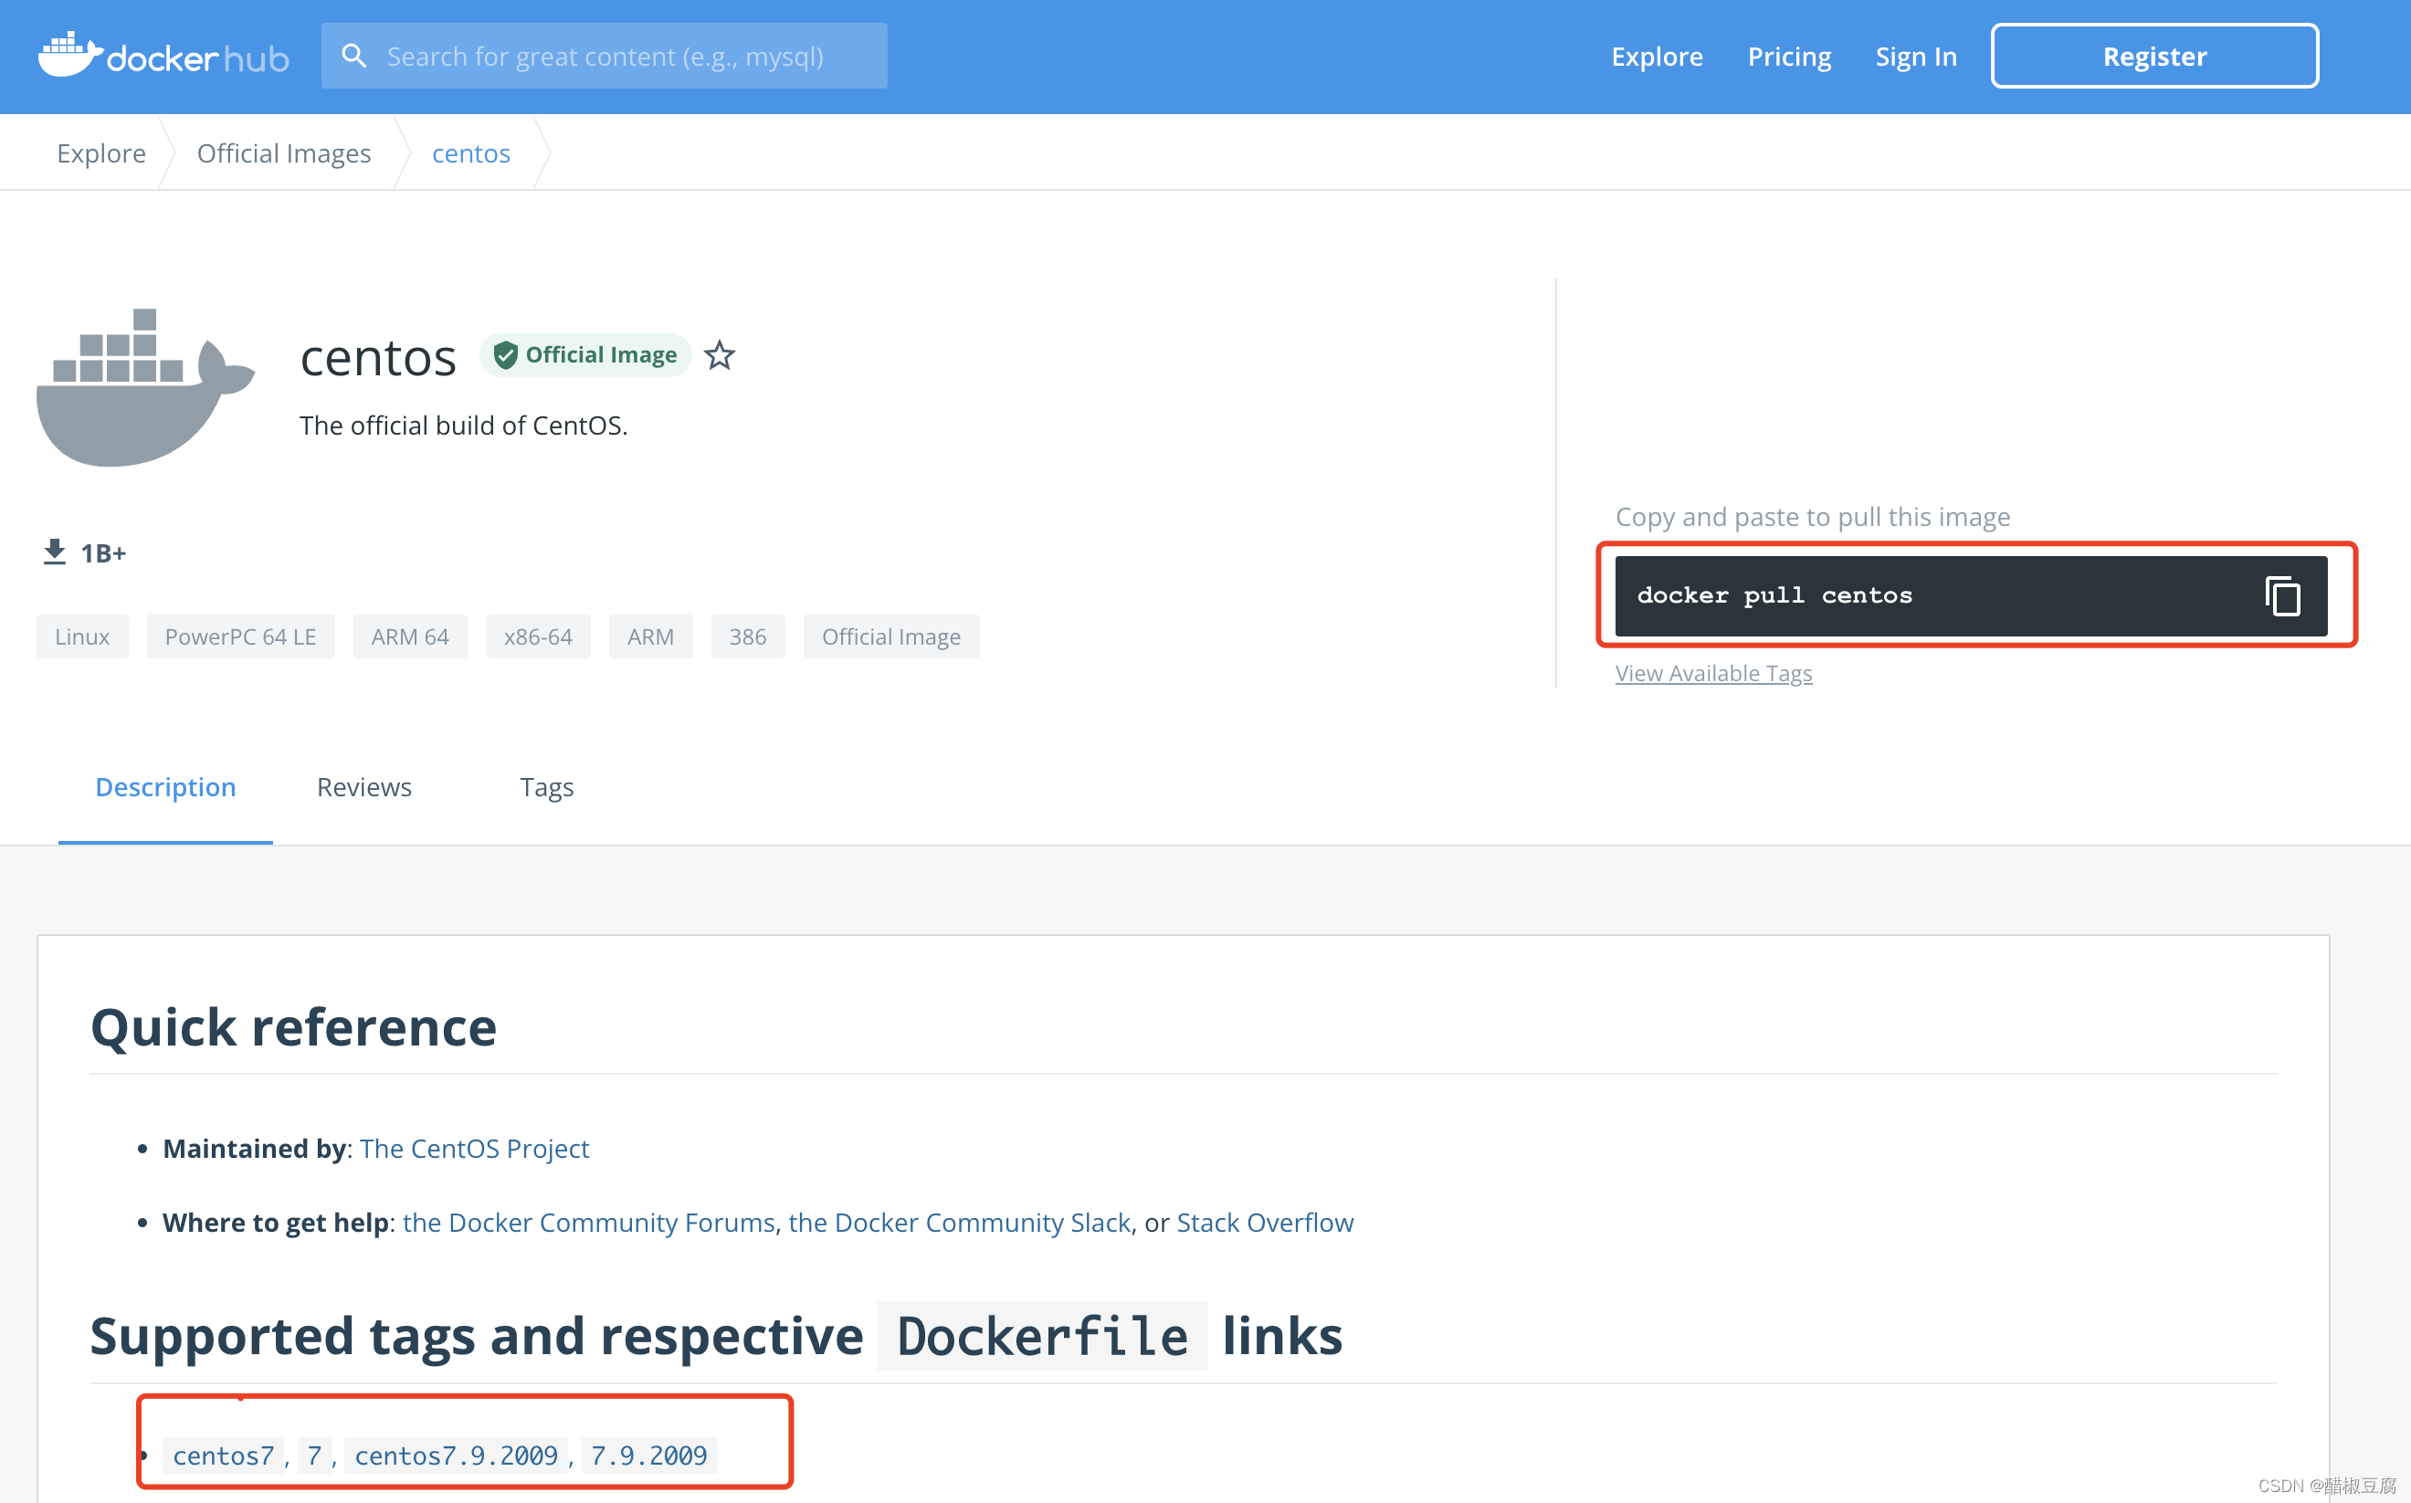
Task: Click the Pricing navigation dropdown
Action: 1791,56
